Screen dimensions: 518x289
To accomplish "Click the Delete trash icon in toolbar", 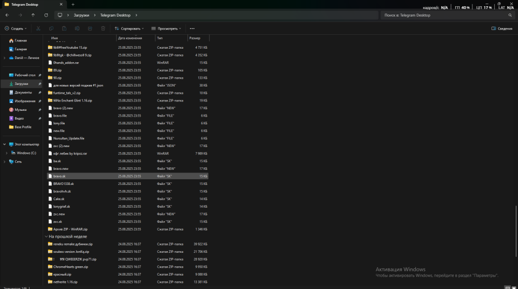I will point(103,28).
